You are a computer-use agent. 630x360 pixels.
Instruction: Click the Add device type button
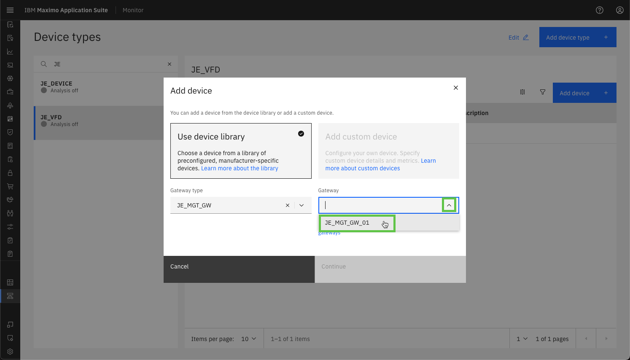(x=578, y=37)
